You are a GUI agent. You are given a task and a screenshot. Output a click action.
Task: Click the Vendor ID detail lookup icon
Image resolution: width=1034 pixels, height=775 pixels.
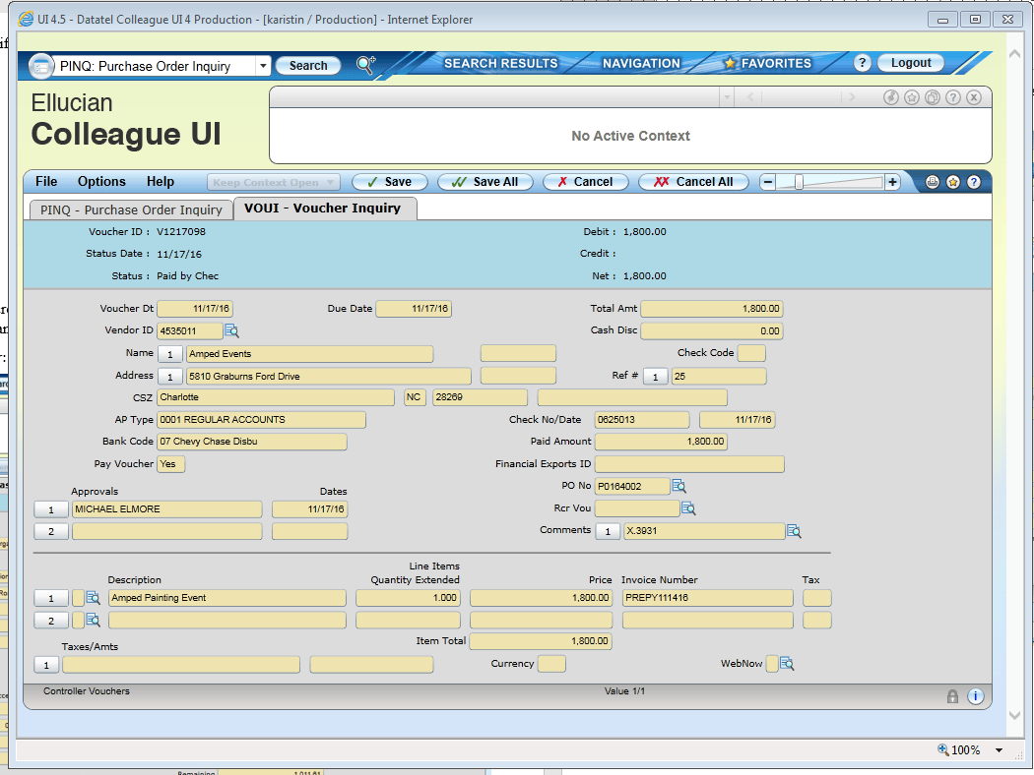(x=231, y=331)
